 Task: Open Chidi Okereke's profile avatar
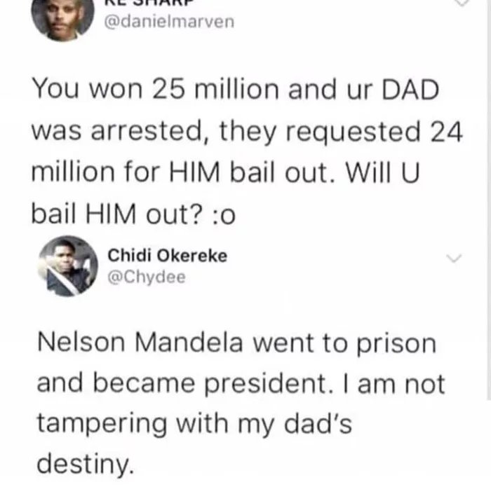coord(68,266)
